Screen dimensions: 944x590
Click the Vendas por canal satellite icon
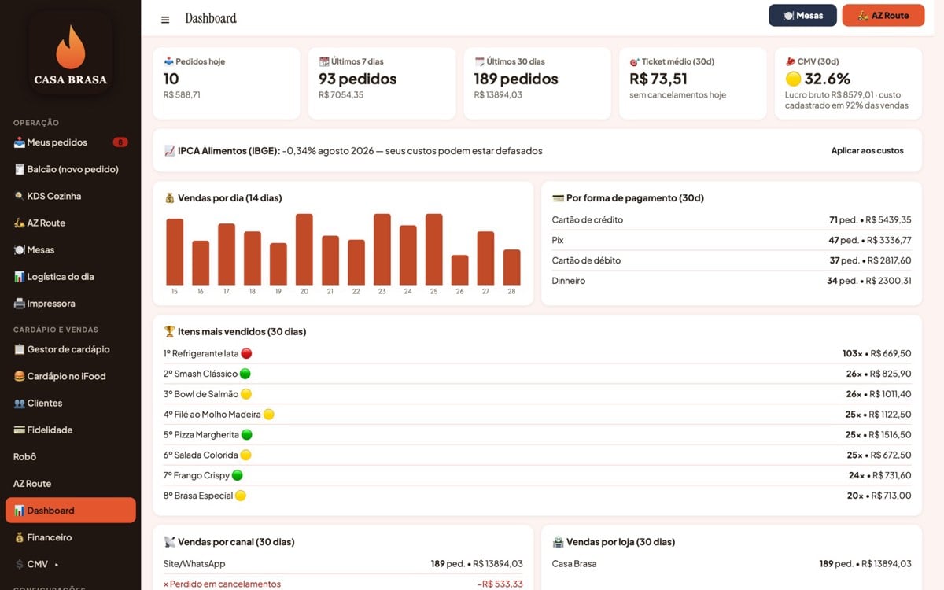coord(169,542)
